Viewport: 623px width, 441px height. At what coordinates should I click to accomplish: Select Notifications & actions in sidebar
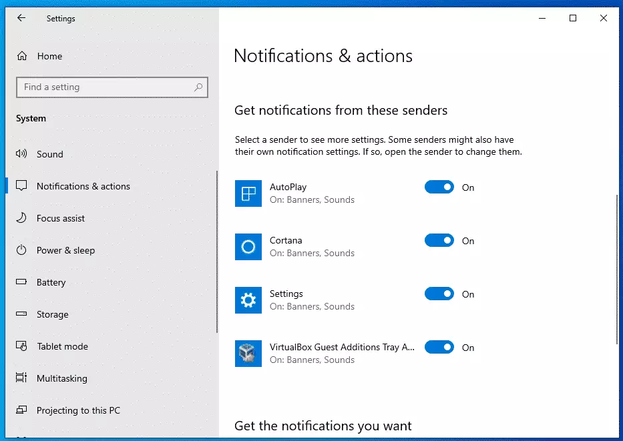[x=112, y=186]
